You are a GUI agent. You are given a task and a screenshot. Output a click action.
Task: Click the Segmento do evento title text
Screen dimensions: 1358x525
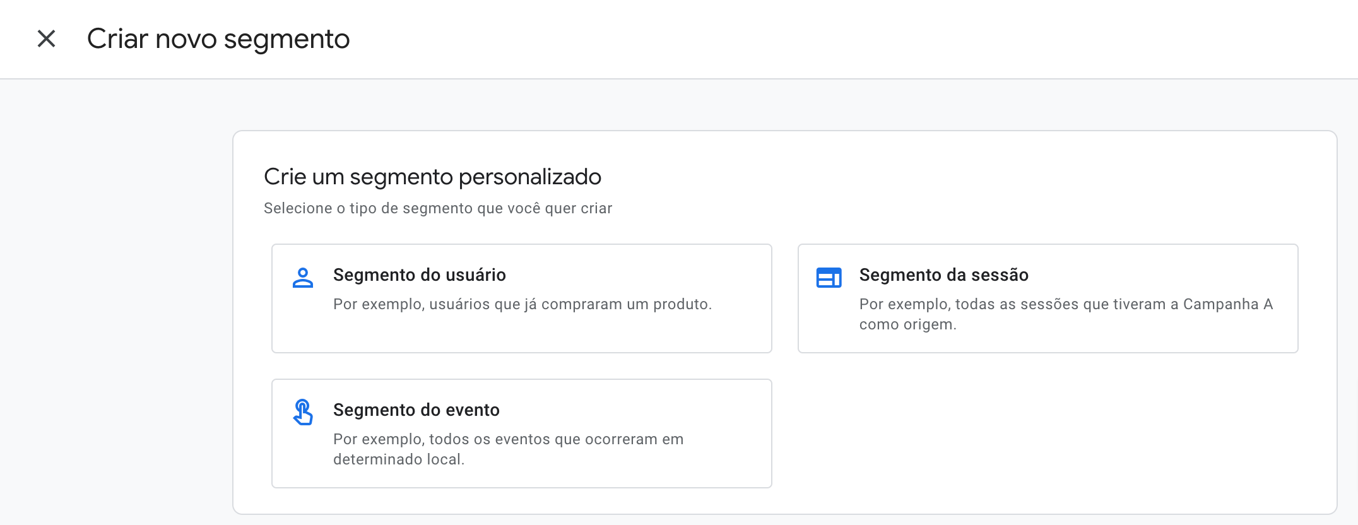pos(416,410)
